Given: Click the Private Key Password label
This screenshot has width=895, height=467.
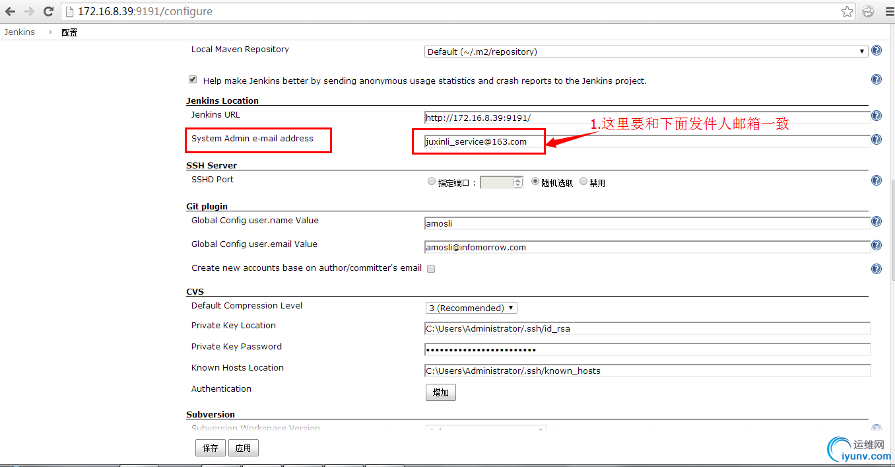Looking at the screenshot, I should point(236,346).
